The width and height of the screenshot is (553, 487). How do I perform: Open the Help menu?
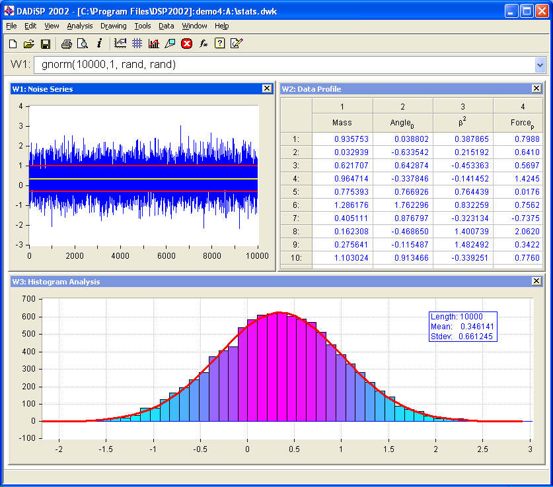(222, 26)
